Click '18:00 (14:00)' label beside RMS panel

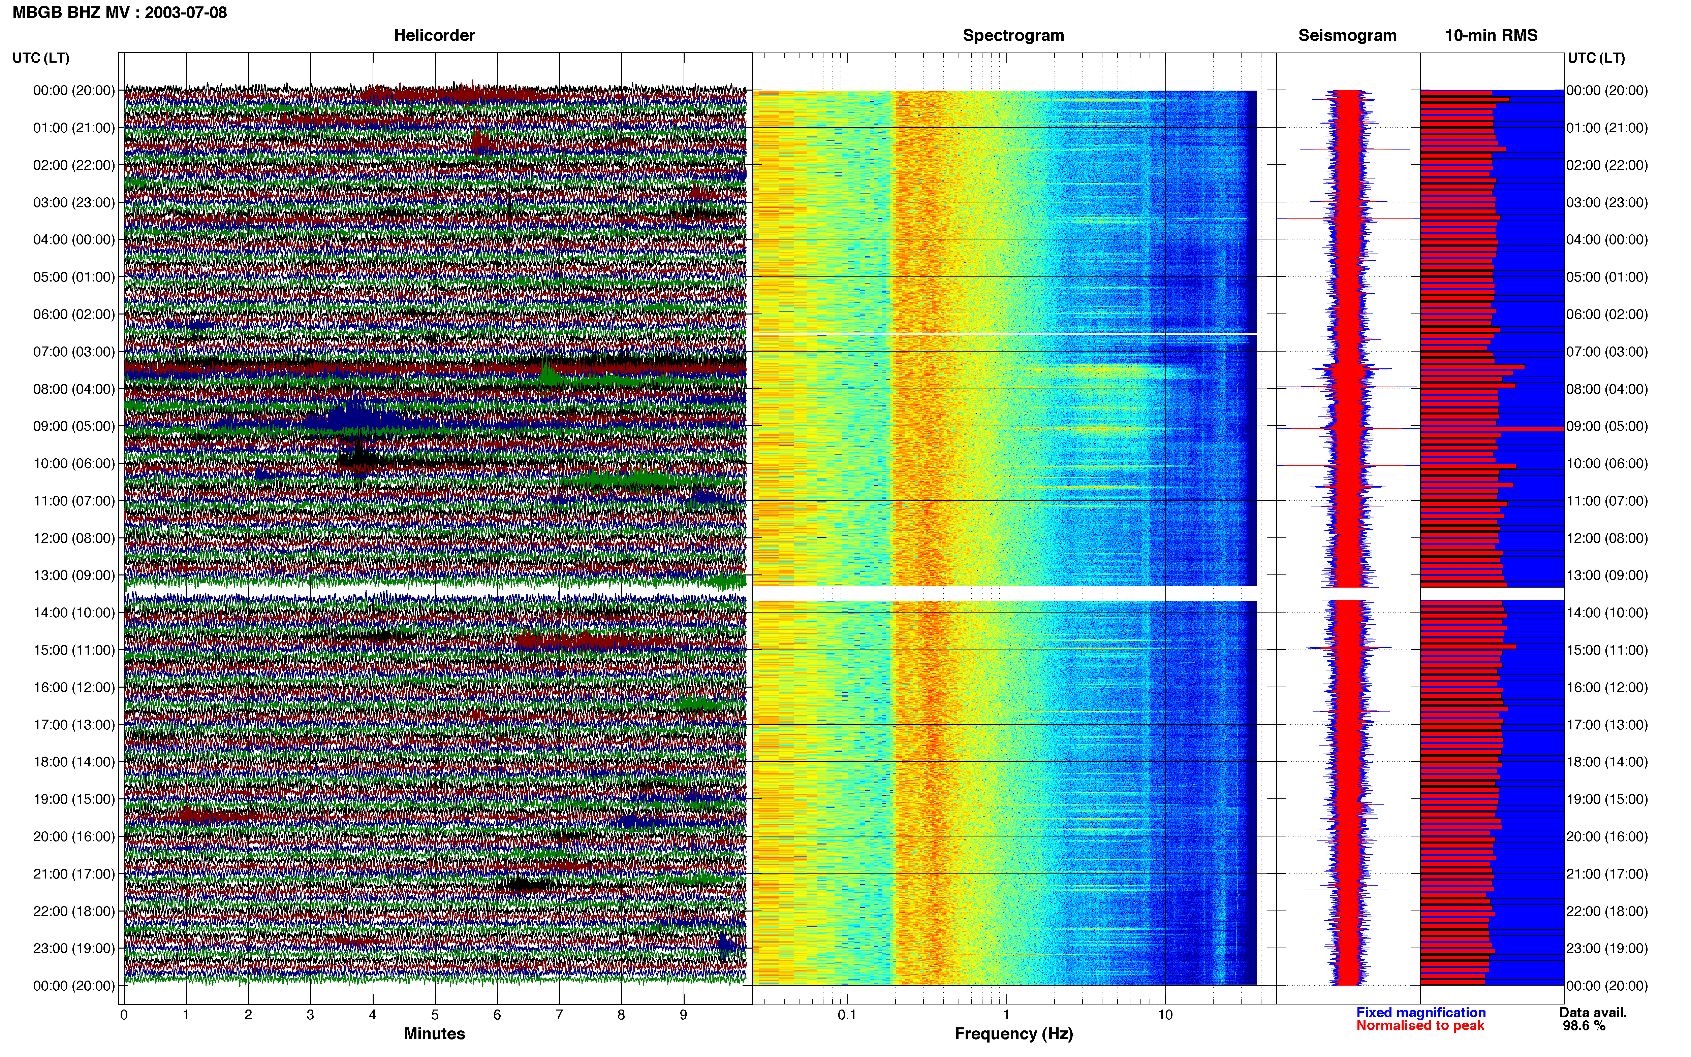[x=1607, y=762]
